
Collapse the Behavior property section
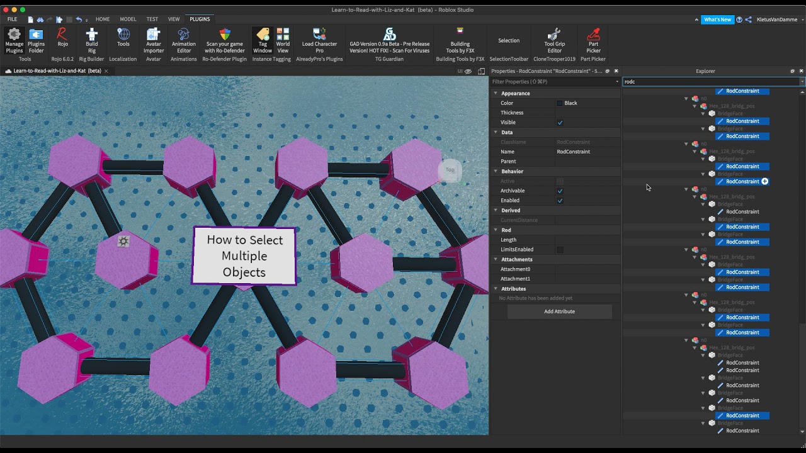coord(496,171)
